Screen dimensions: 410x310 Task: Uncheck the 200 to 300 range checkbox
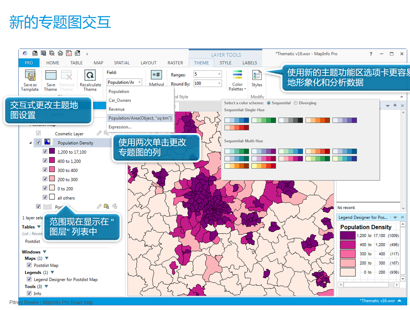(45, 179)
